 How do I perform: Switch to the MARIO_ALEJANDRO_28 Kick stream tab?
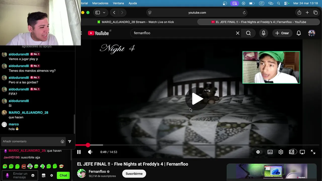(136, 22)
